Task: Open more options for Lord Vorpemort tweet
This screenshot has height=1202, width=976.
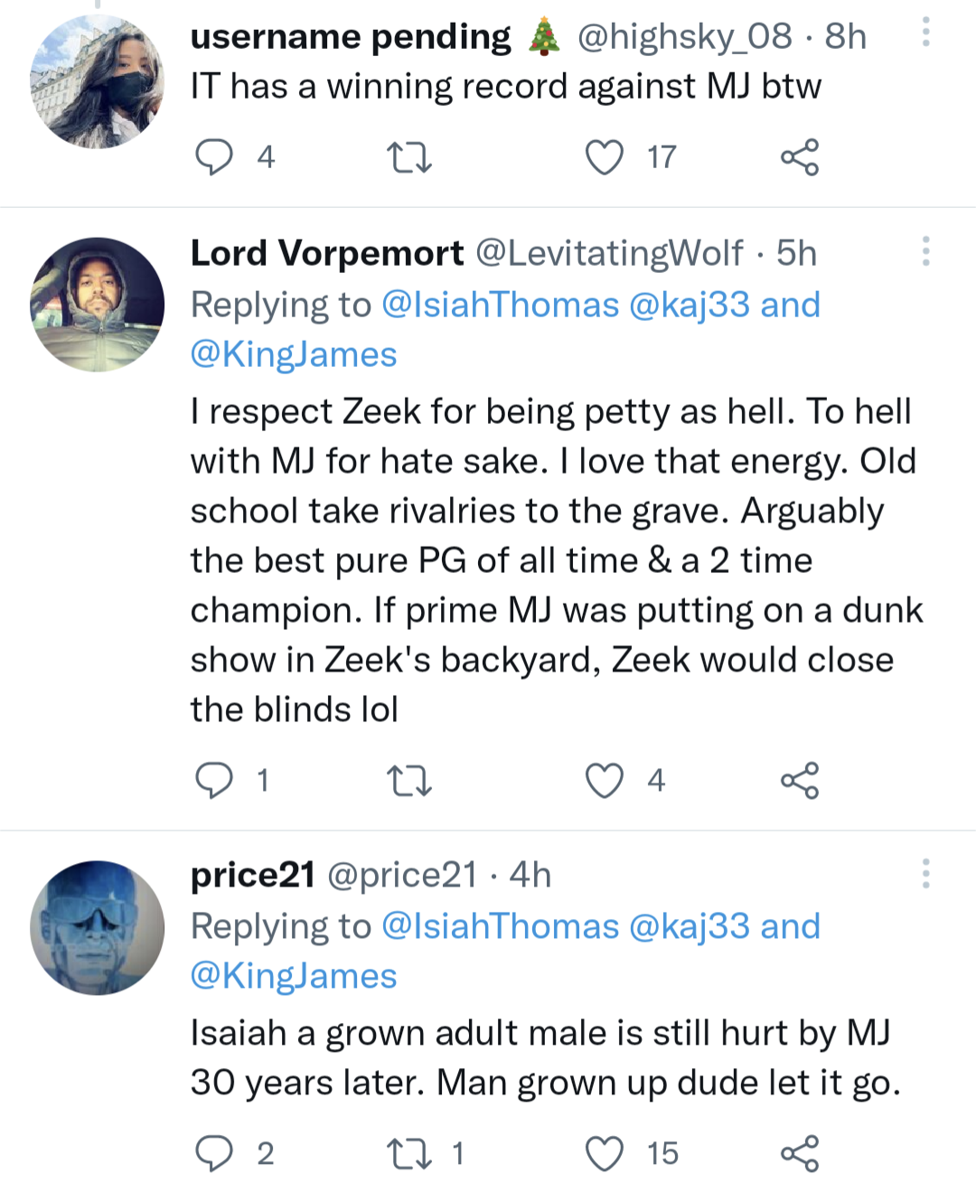Action: tap(925, 251)
